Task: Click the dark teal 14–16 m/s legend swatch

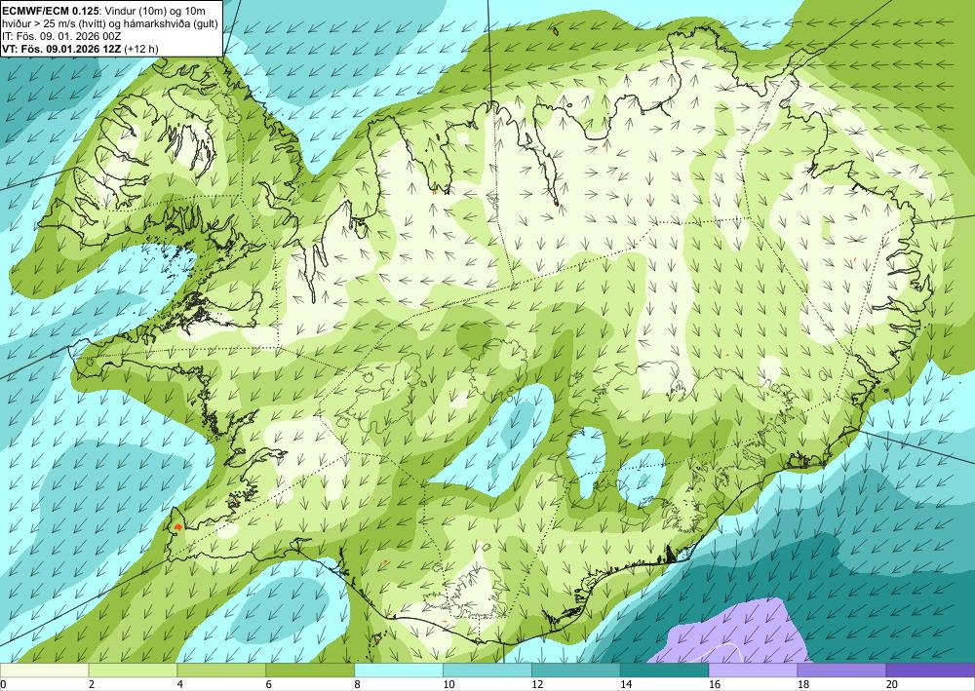Action: tap(664, 671)
